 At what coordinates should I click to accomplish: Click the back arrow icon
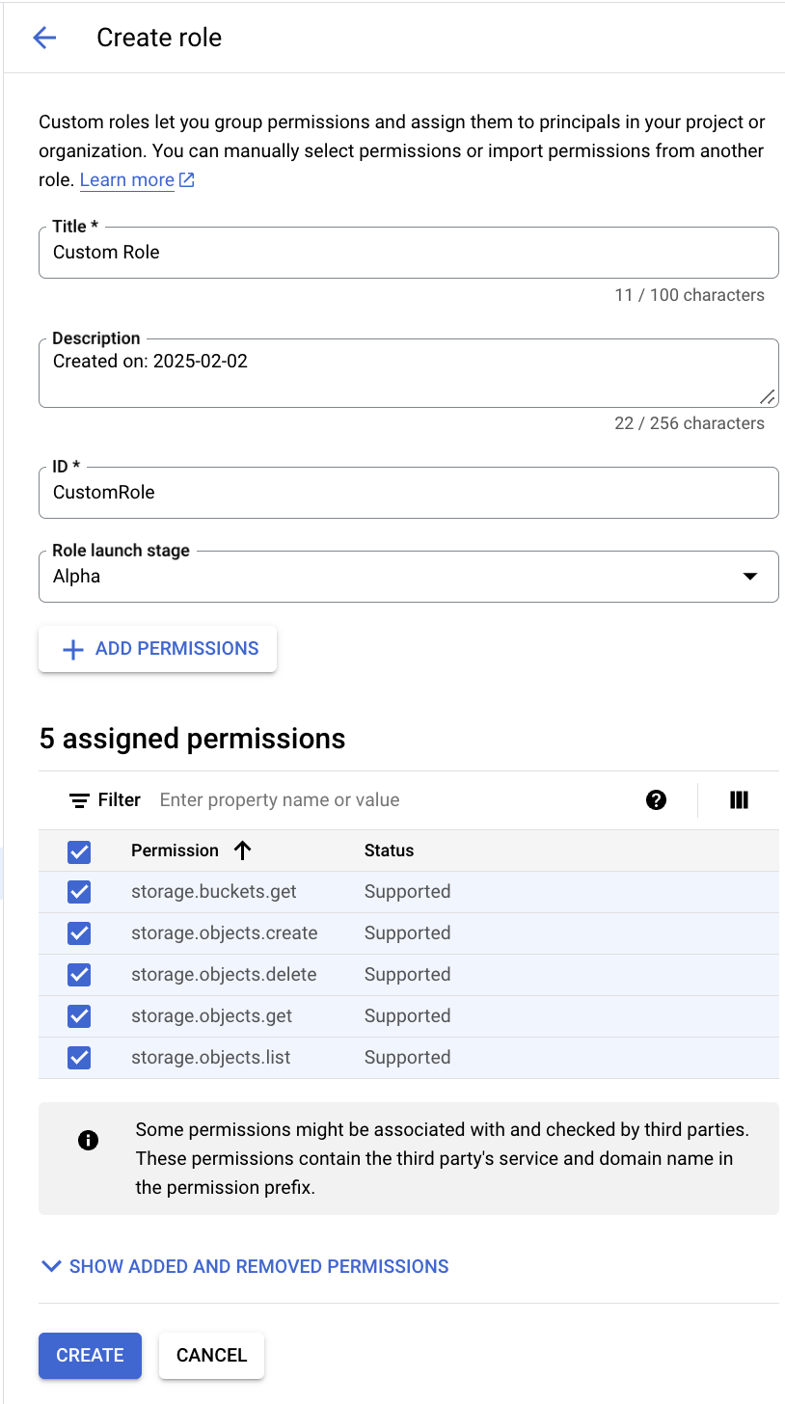pyautogui.click(x=44, y=38)
